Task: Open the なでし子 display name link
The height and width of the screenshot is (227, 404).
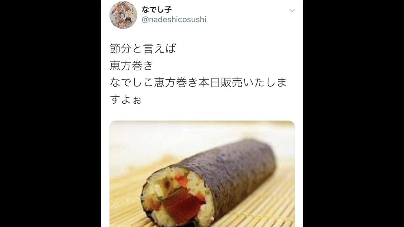Action: point(157,9)
